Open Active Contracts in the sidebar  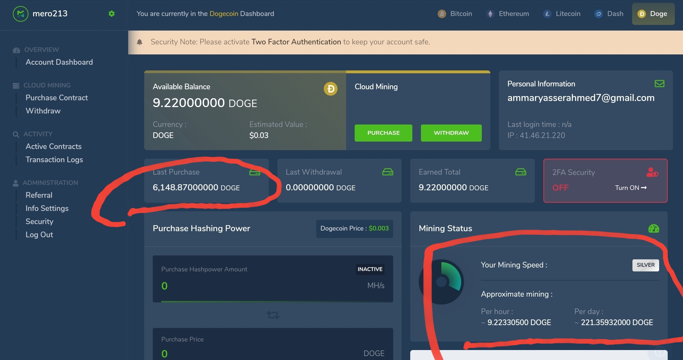pyautogui.click(x=53, y=147)
